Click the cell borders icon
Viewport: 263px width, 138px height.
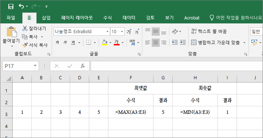(x=89, y=43)
